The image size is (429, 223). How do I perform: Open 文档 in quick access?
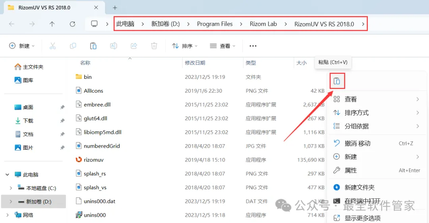click(x=24, y=134)
